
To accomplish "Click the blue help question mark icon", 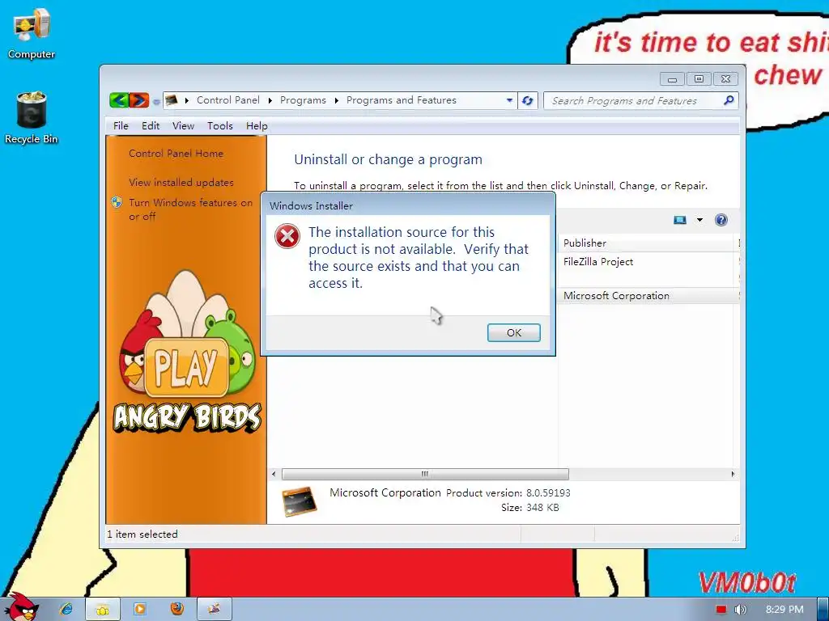I will (721, 220).
